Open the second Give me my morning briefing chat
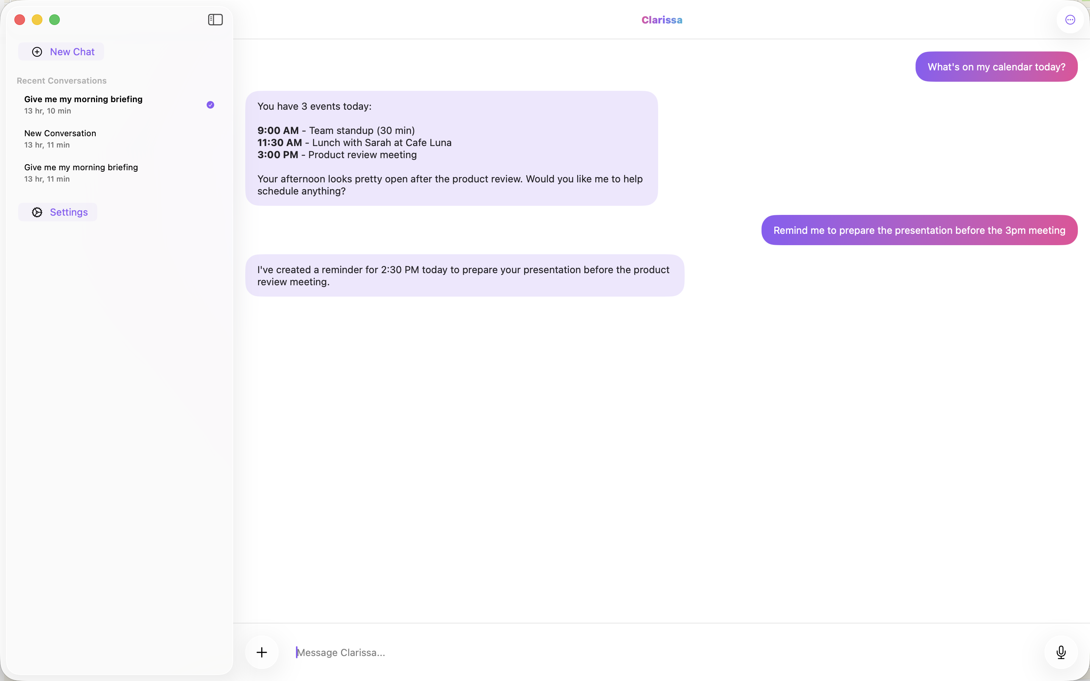The image size is (1090, 681). click(x=81, y=172)
